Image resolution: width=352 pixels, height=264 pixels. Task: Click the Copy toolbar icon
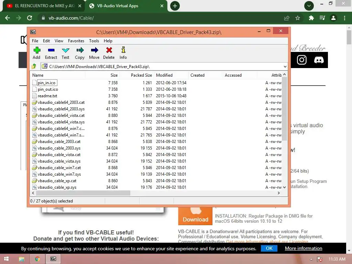click(x=80, y=50)
